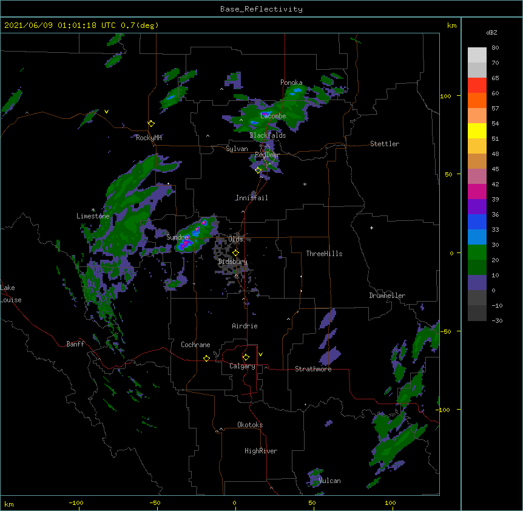Click the 50 tick on the right vertical axis
Image resolution: width=523 pixels, height=511 pixels.
(448, 174)
